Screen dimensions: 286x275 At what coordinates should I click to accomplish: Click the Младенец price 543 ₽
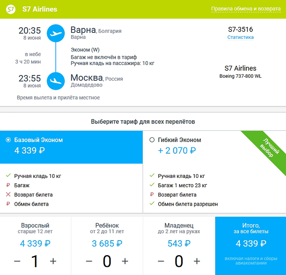(179, 243)
